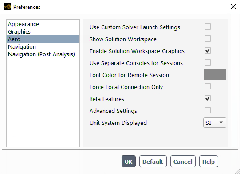The image size is (240, 174).
Task: Check Use Separate Consoles for Sessions
Action: coord(208,62)
